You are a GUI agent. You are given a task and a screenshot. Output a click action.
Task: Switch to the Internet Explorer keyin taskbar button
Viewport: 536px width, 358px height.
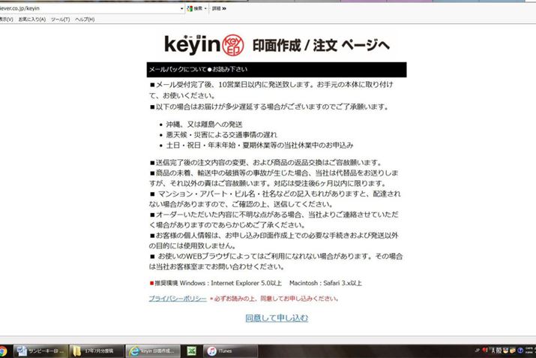(153, 351)
